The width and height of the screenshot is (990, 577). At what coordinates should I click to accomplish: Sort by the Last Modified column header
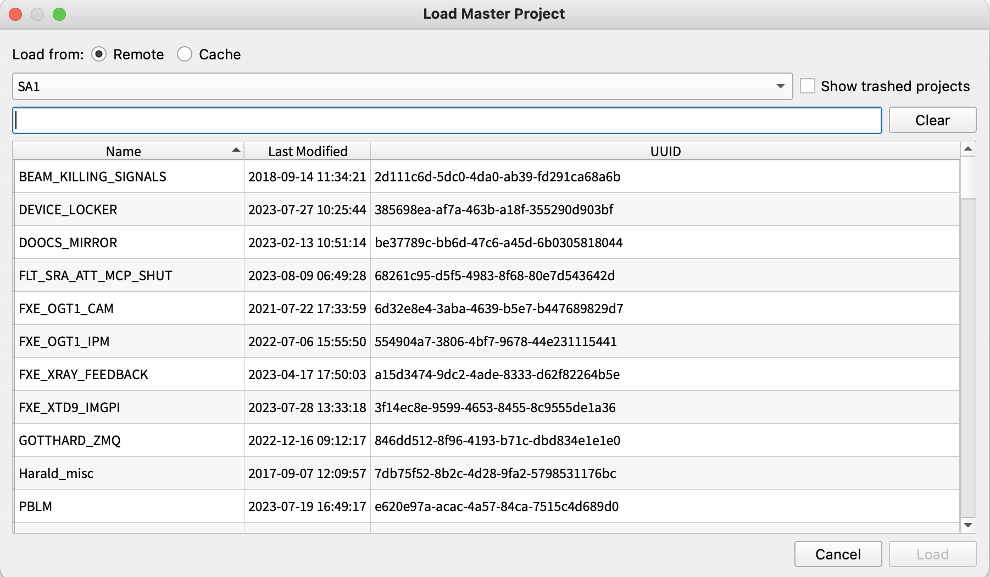pyautogui.click(x=307, y=151)
